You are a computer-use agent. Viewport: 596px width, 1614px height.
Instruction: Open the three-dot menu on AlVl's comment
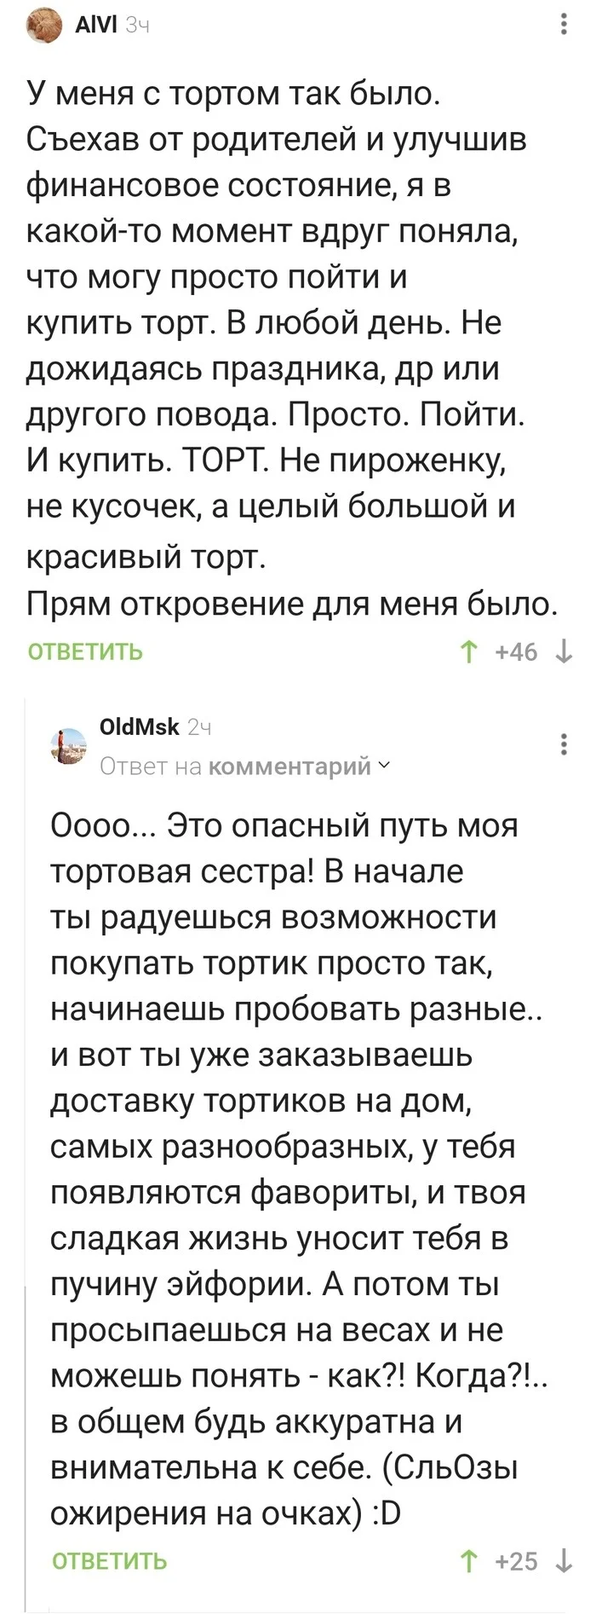(565, 25)
